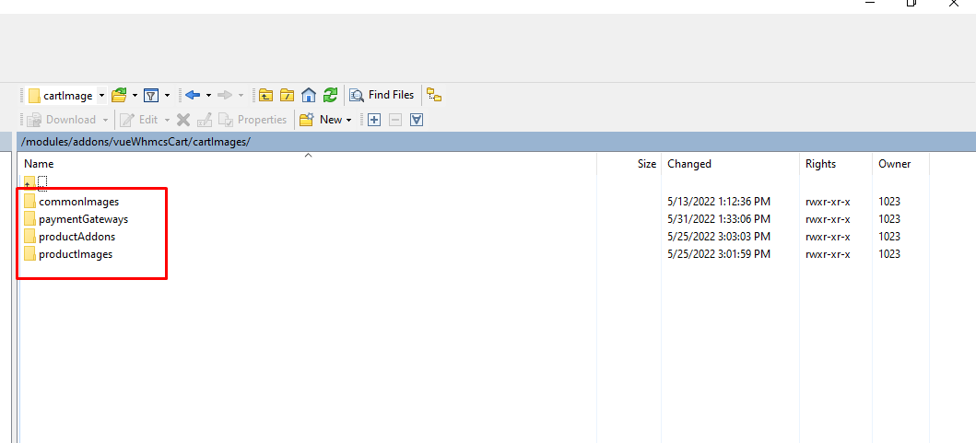Click the home directory icon
Viewport: 976px width, 443px height.
coord(309,95)
